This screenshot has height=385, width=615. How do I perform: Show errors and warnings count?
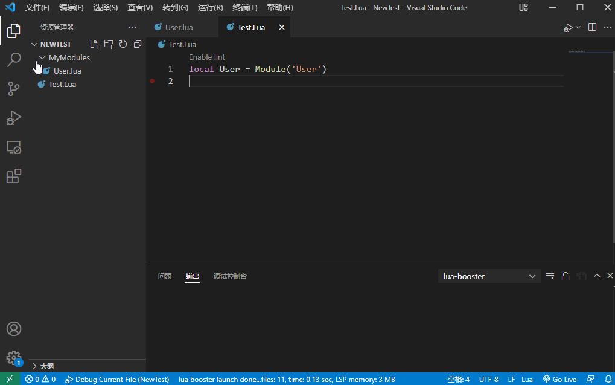pyautogui.click(x=40, y=379)
